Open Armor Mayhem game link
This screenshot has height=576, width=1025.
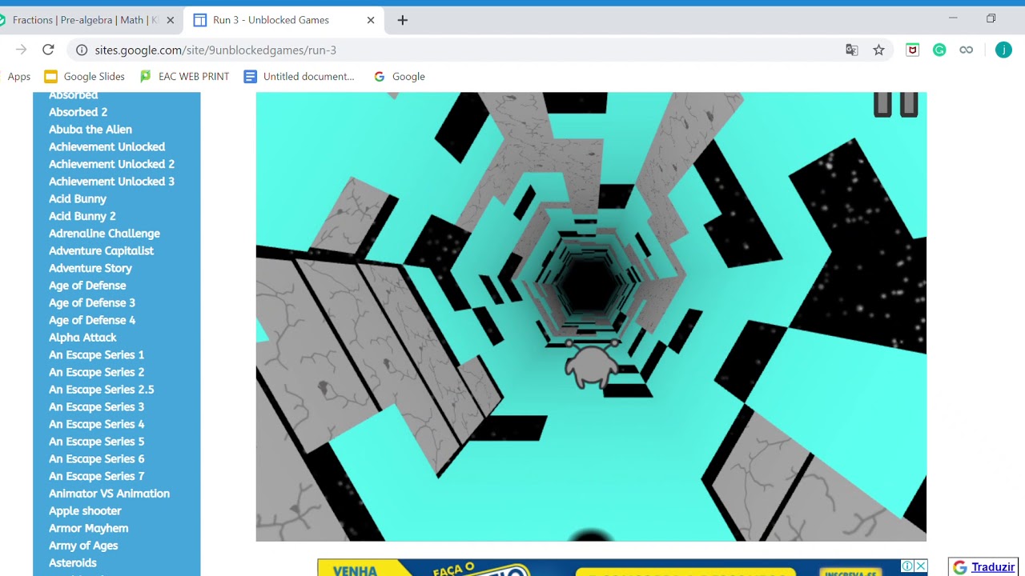click(88, 528)
